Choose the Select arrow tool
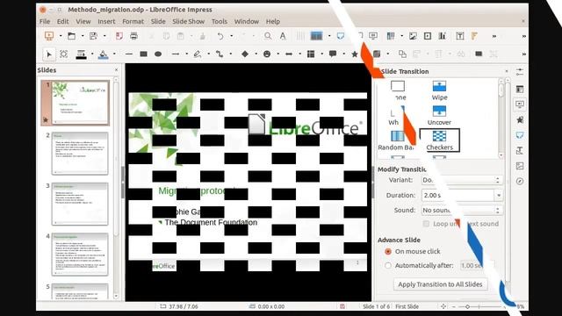Viewport: 562px width, 316px height. click(x=49, y=54)
